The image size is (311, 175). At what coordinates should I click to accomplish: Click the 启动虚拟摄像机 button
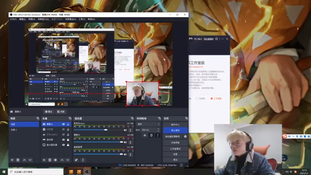tap(173, 136)
